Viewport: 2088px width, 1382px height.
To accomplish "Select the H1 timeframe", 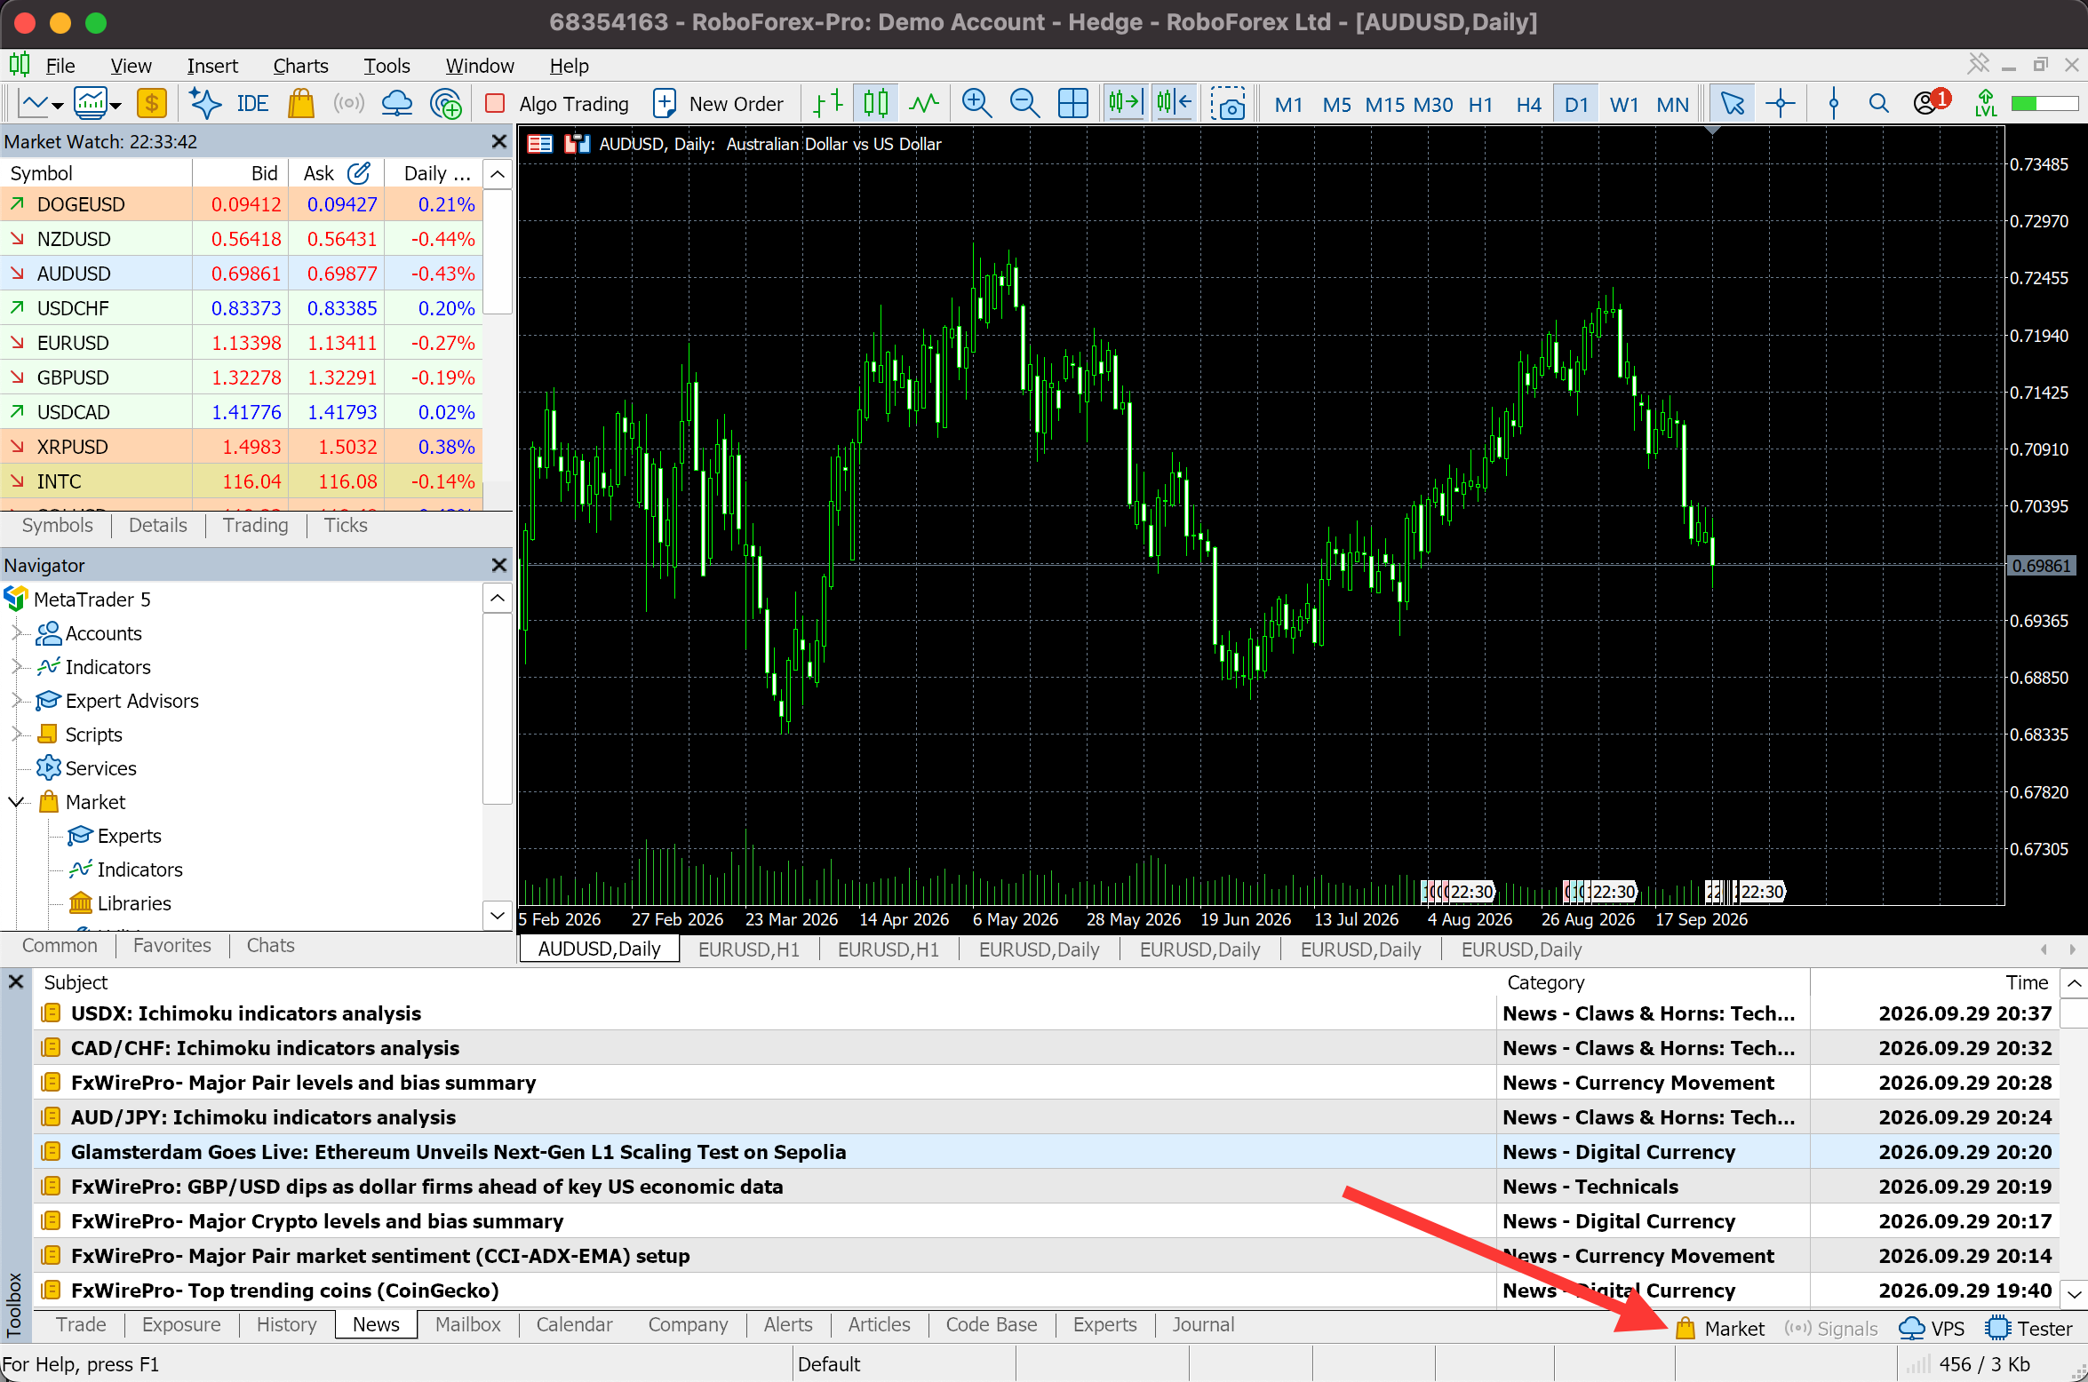I will 1480,105.
